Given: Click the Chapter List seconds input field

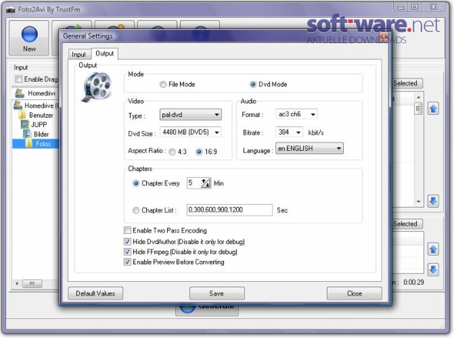Looking at the screenshot, I should pyautogui.click(x=229, y=210).
